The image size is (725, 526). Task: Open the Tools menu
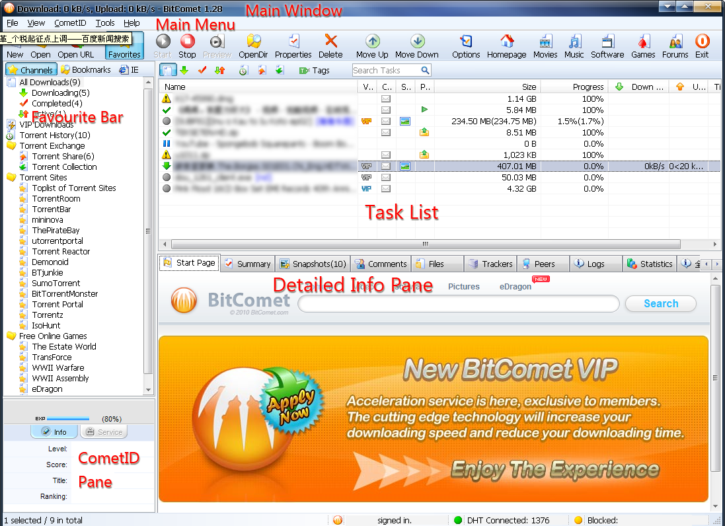105,22
